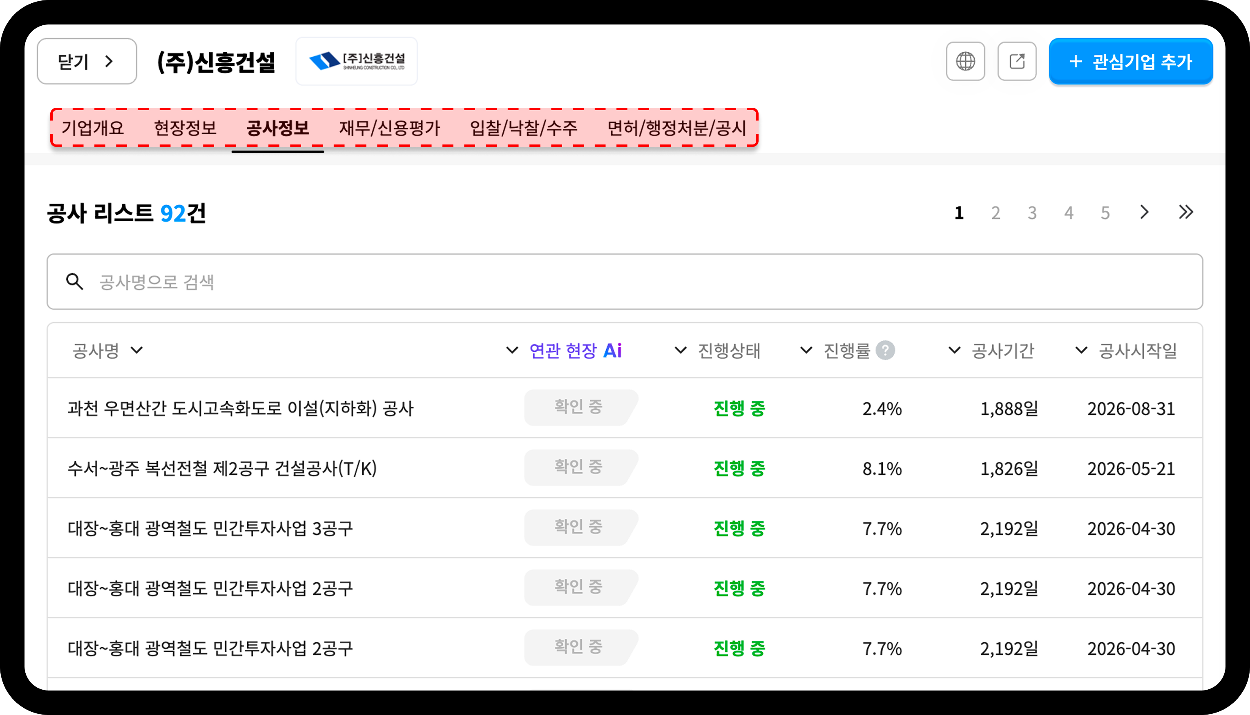Go to page 4
The height and width of the screenshot is (715, 1250).
tap(1069, 213)
